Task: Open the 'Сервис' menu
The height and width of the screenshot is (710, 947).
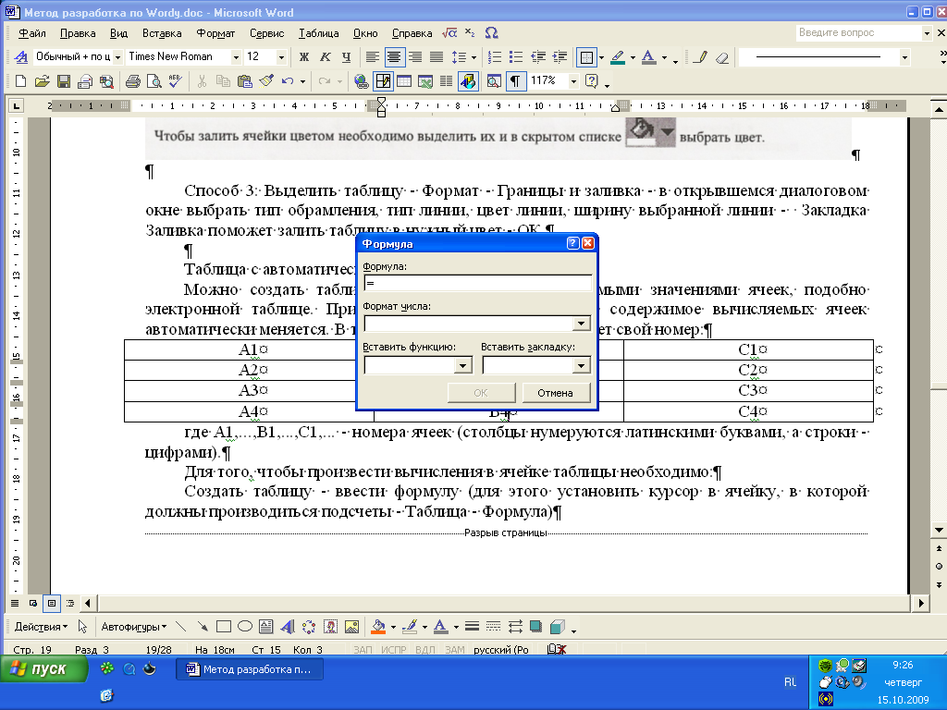Action: click(x=266, y=33)
